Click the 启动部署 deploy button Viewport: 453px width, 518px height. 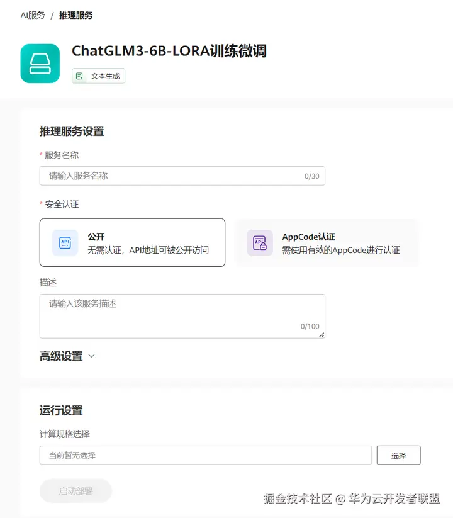pyautogui.click(x=75, y=491)
